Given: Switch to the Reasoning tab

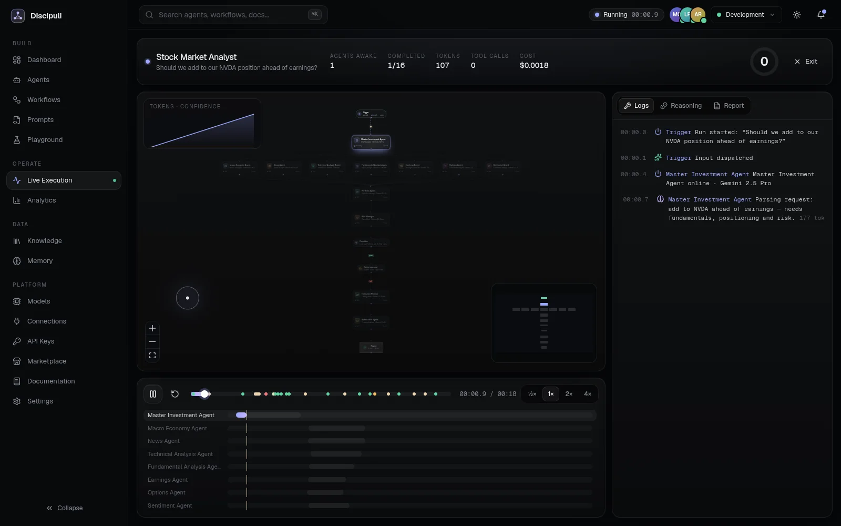Looking at the screenshot, I should [681, 106].
